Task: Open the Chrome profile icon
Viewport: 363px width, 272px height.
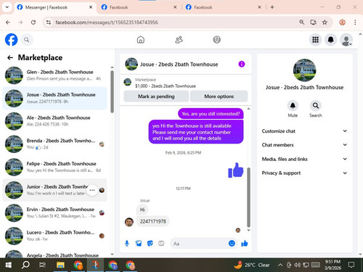Action: coord(342,22)
